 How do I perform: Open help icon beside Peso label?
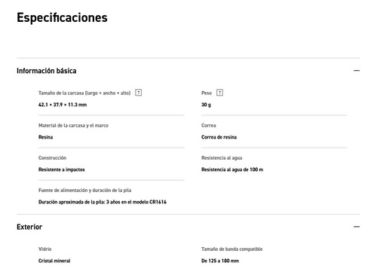[x=219, y=93]
